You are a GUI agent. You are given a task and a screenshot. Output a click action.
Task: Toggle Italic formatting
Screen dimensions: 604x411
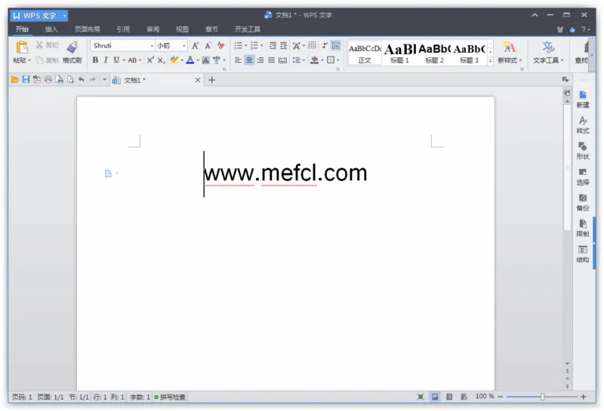click(106, 60)
